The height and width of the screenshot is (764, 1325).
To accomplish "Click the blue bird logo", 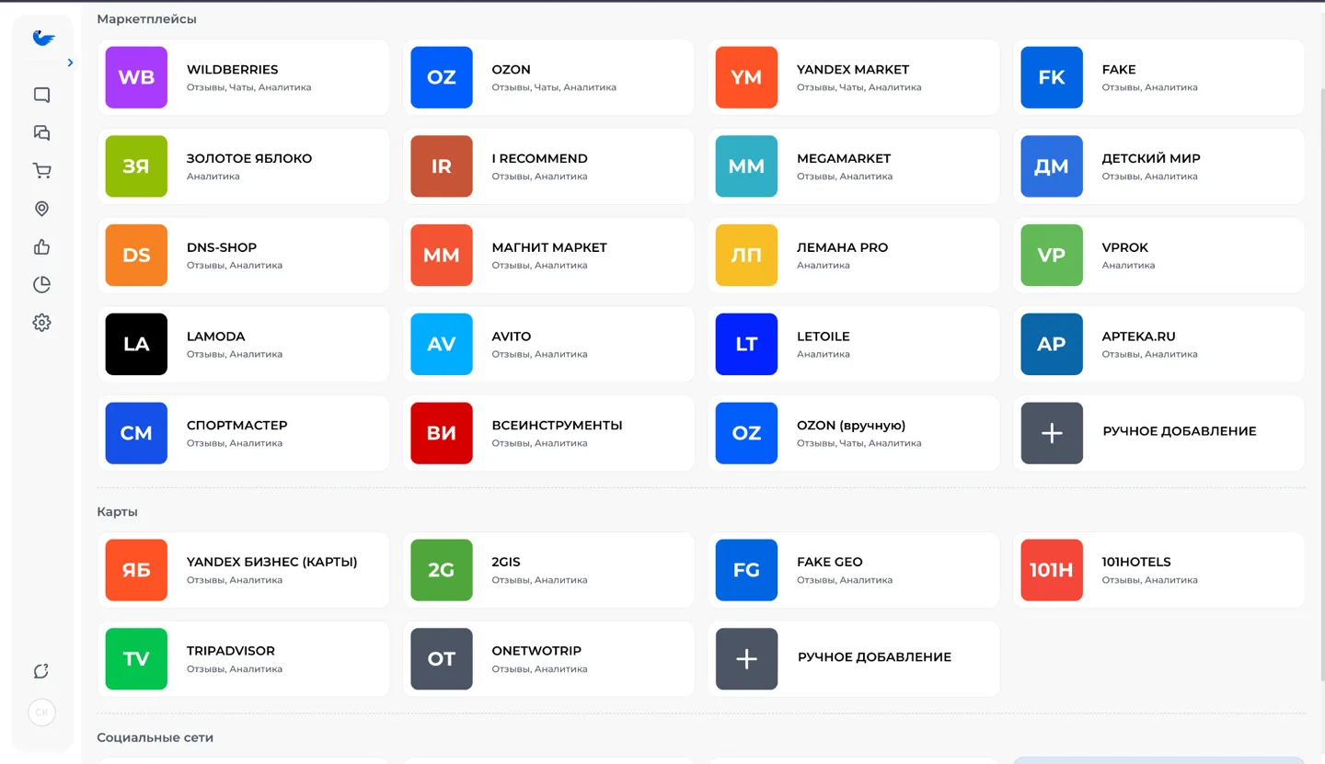I will [x=42, y=38].
